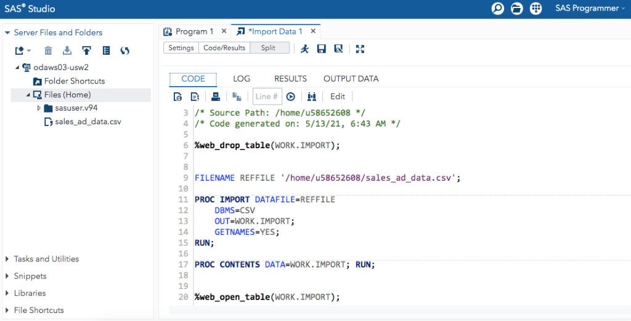Viewport: 631px width, 321px height.
Task: Expand the sasuser.v94 folder
Action: [x=39, y=108]
